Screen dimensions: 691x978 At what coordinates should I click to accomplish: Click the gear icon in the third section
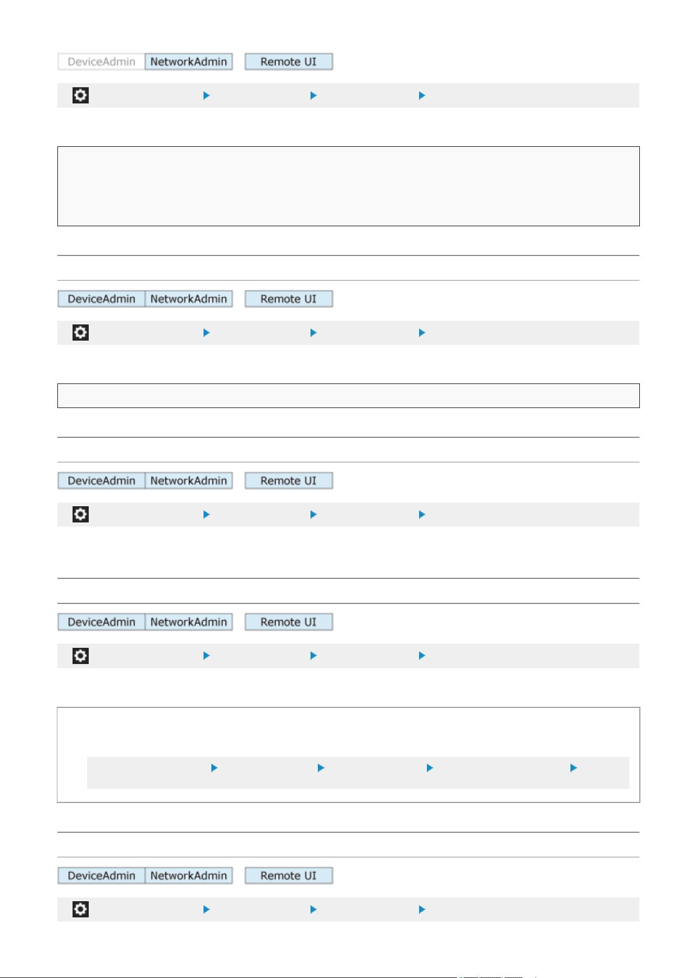[x=80, y=514]
